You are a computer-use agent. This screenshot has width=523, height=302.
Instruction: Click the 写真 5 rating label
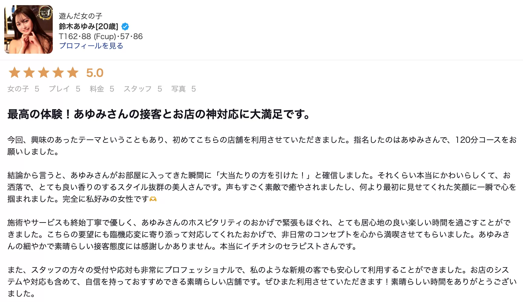[184, 89]
